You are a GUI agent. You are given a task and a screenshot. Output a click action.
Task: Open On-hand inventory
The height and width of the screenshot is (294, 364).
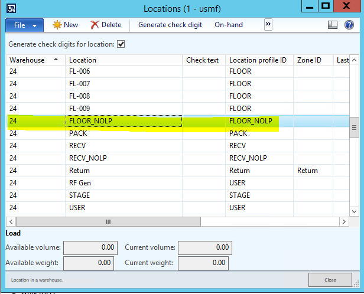229,25
